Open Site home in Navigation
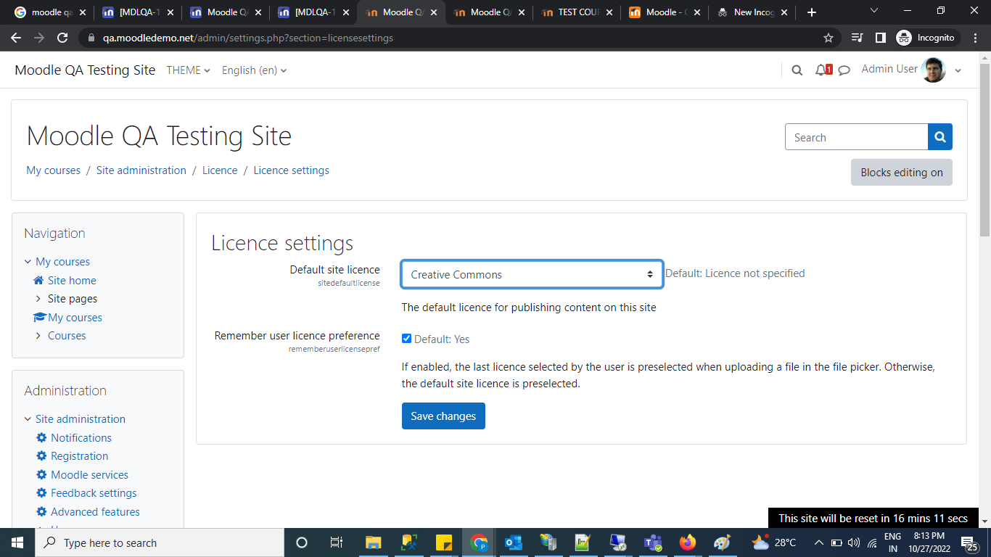 (x=72, y=281)
